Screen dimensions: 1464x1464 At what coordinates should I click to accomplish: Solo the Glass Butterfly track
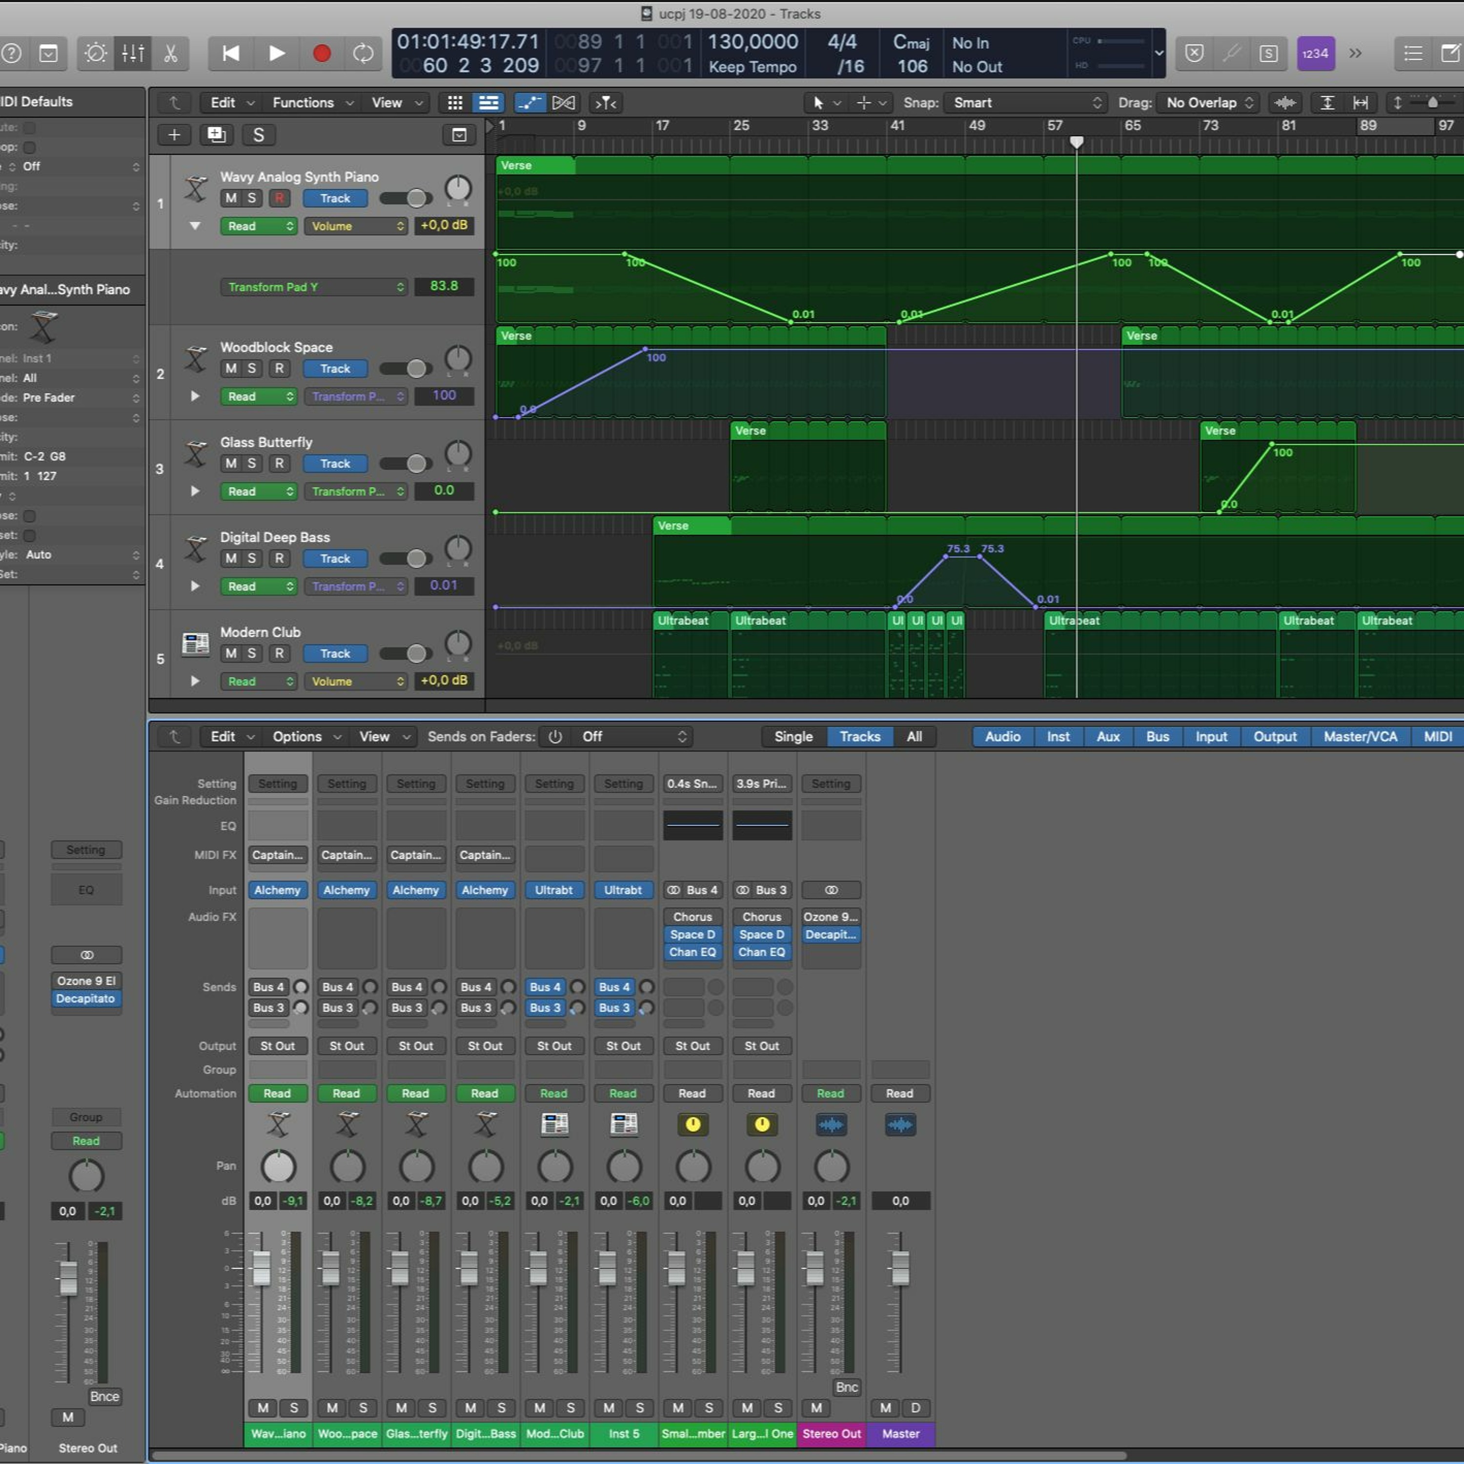coord(252,463)
